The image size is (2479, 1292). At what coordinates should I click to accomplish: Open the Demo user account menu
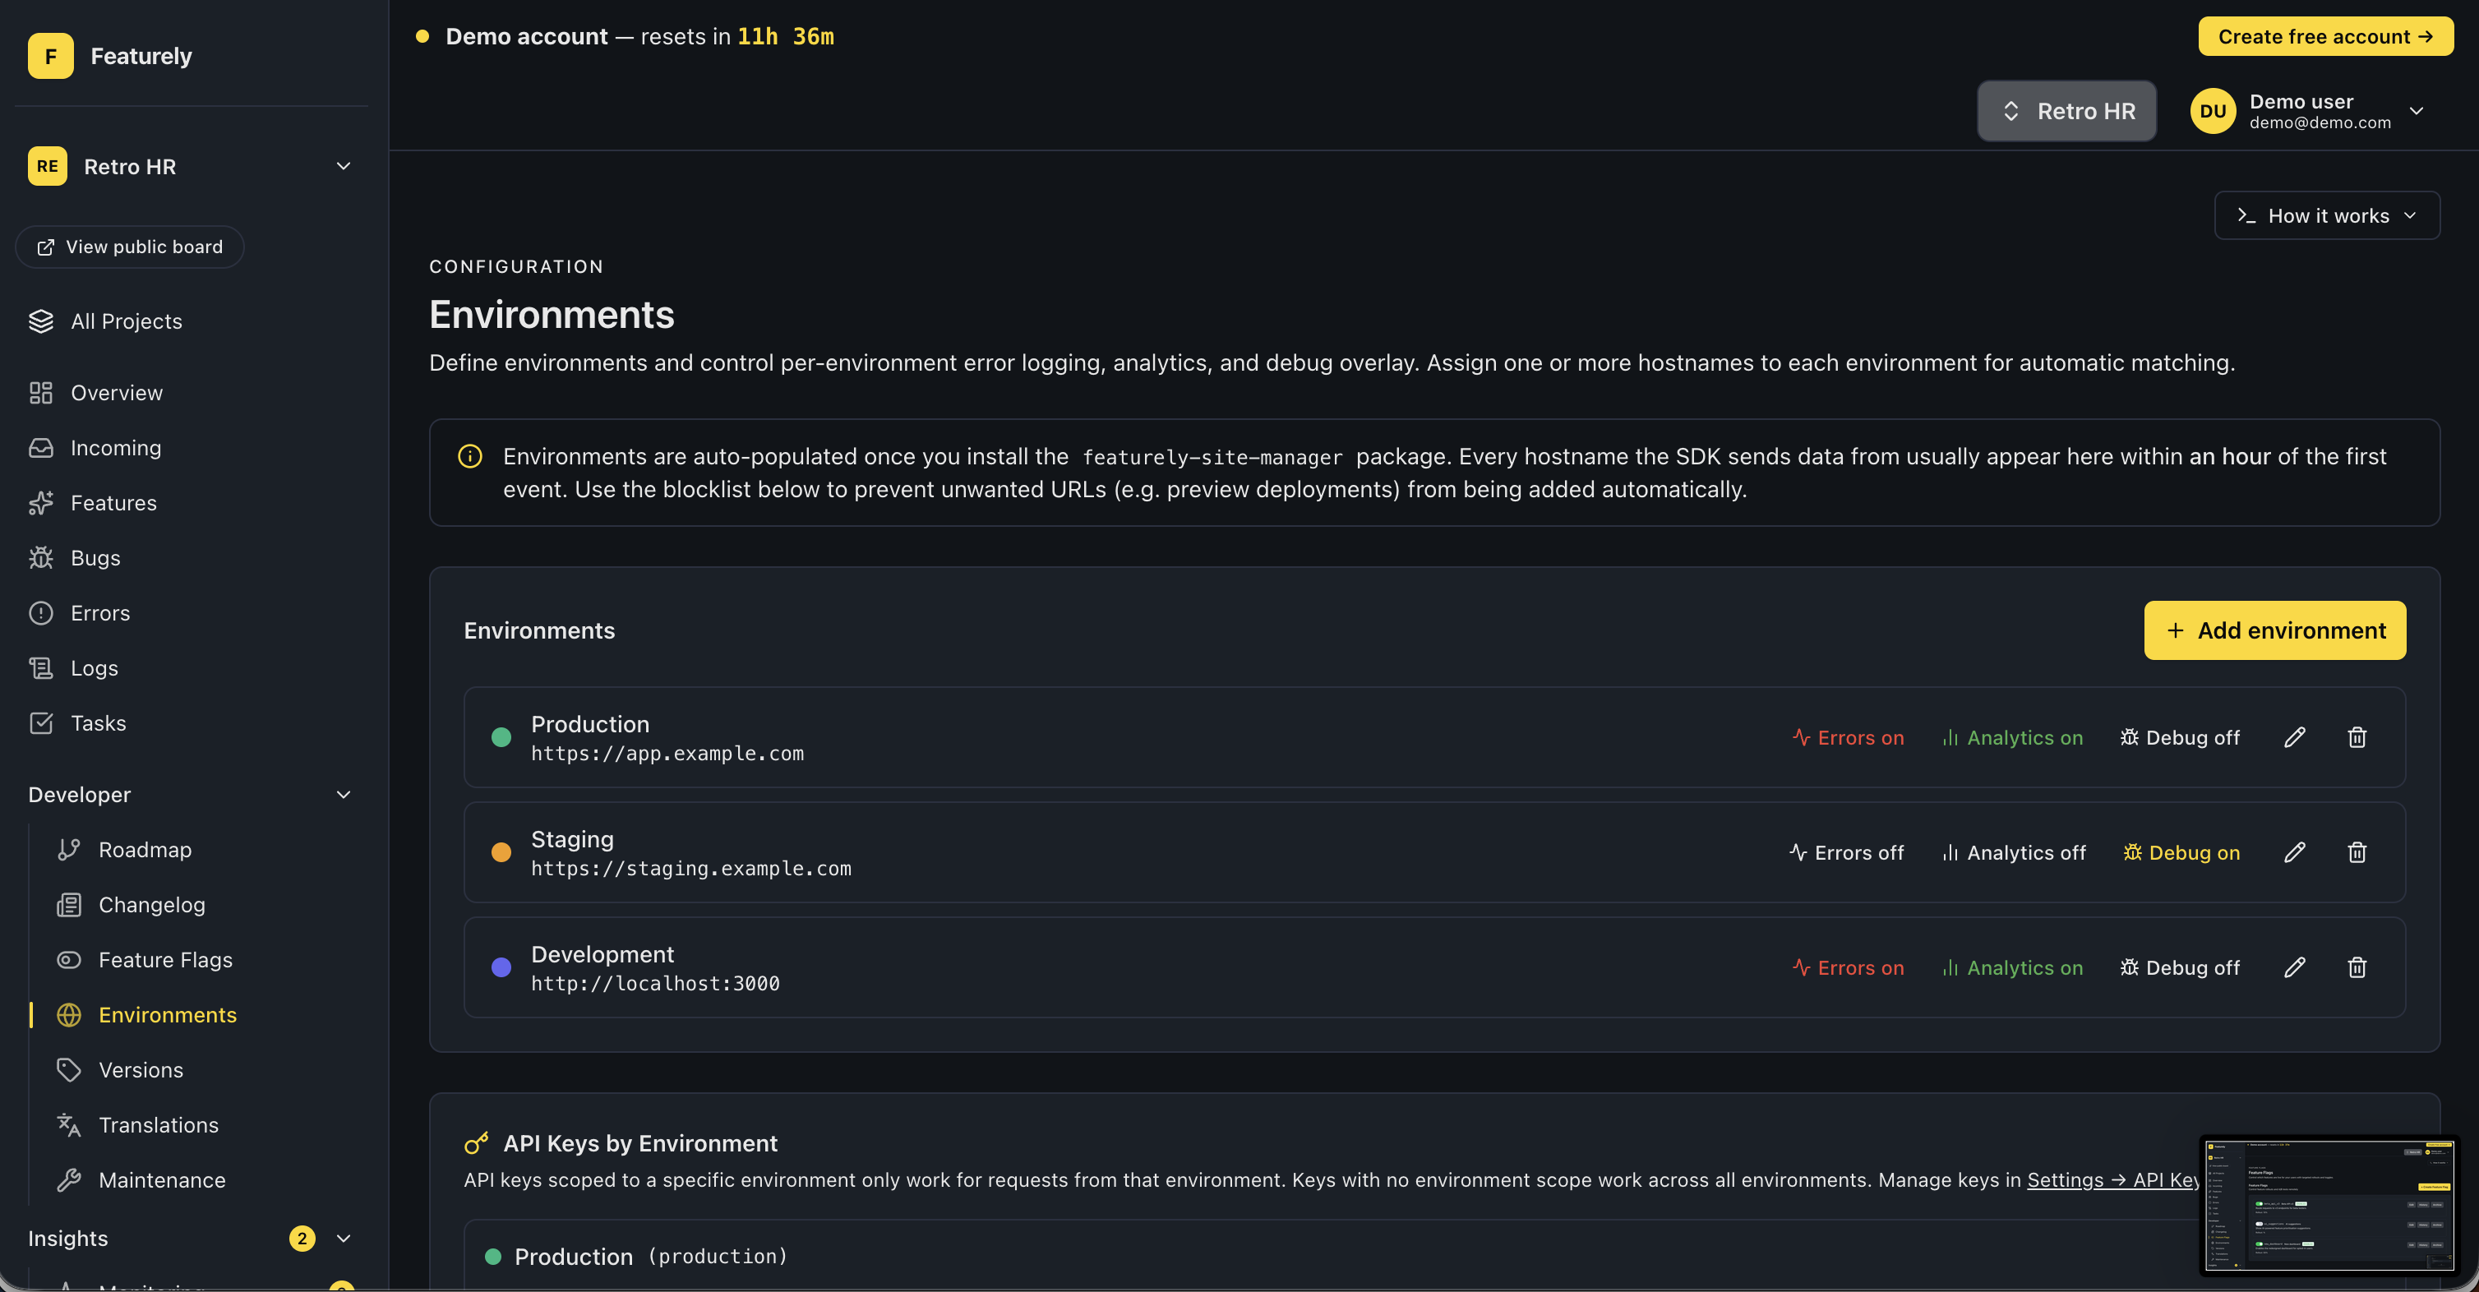[x=2306, y=112]
